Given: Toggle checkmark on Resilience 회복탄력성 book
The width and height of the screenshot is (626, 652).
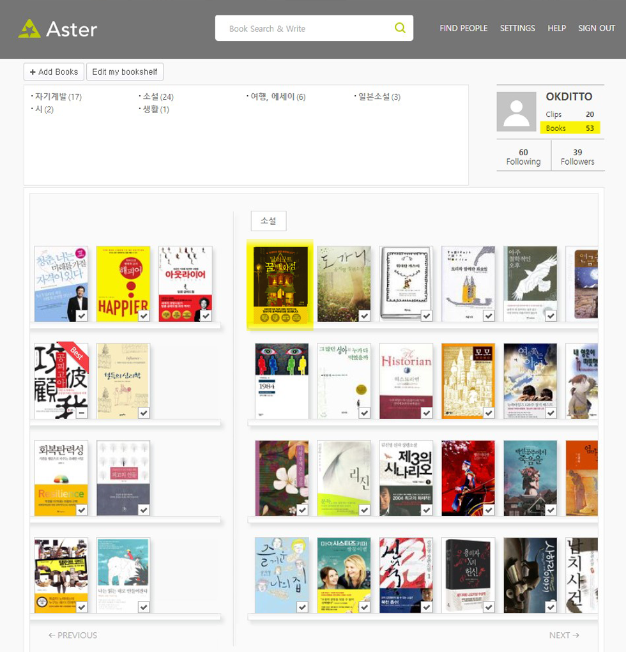Looking at the screenshot, I should click(x=82, y=510).
